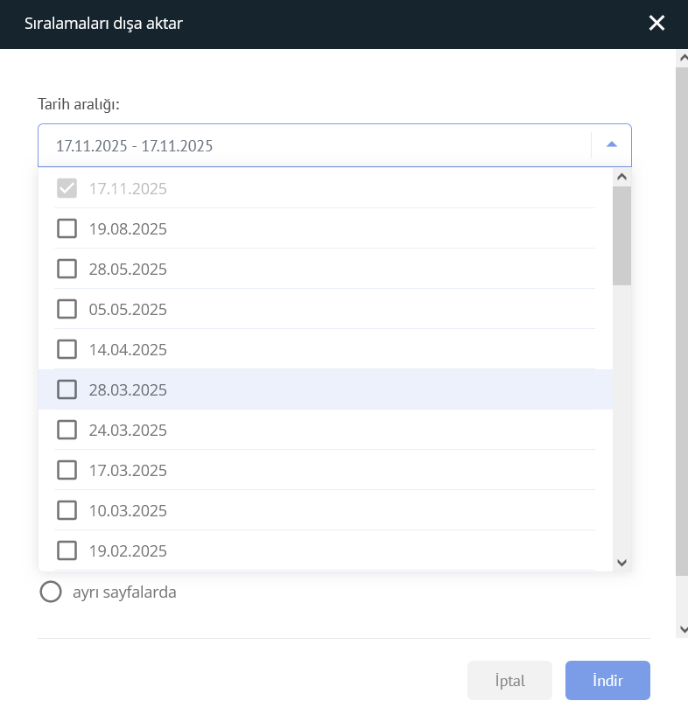Enable the 14.04.2025 checkbox
Screen dimensions: 688x722
(x=67, y=350)
